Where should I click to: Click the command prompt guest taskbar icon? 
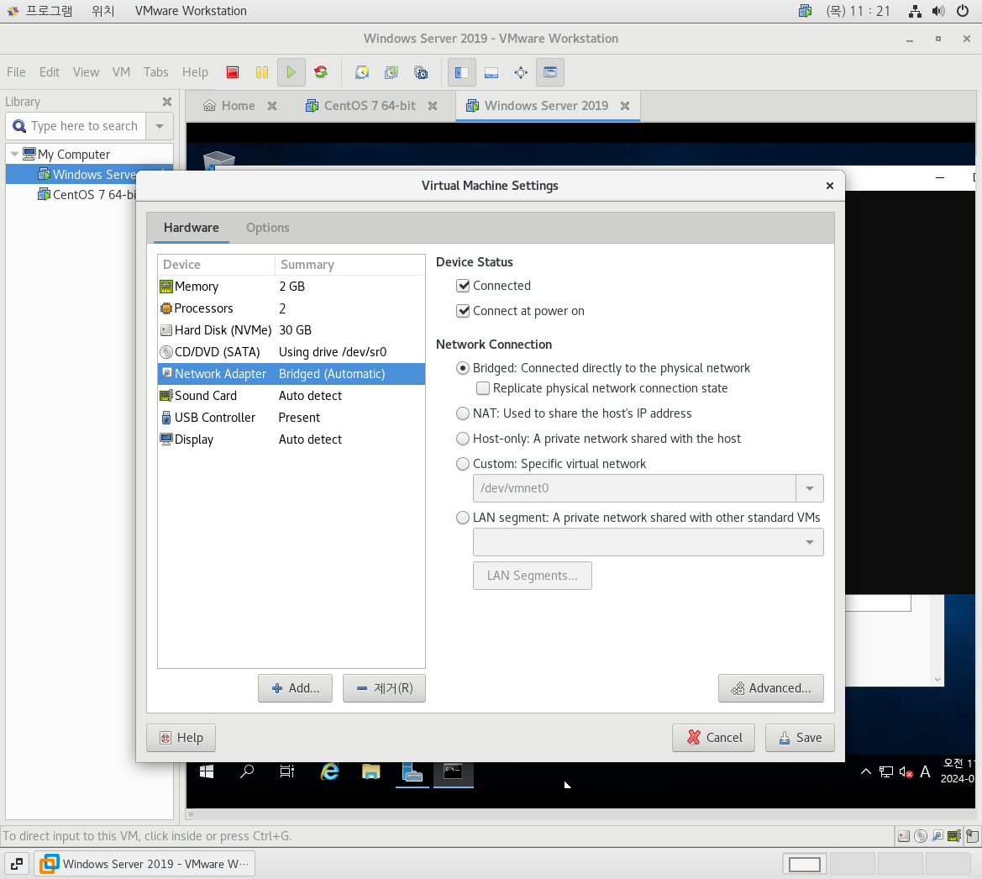[453, 772]
